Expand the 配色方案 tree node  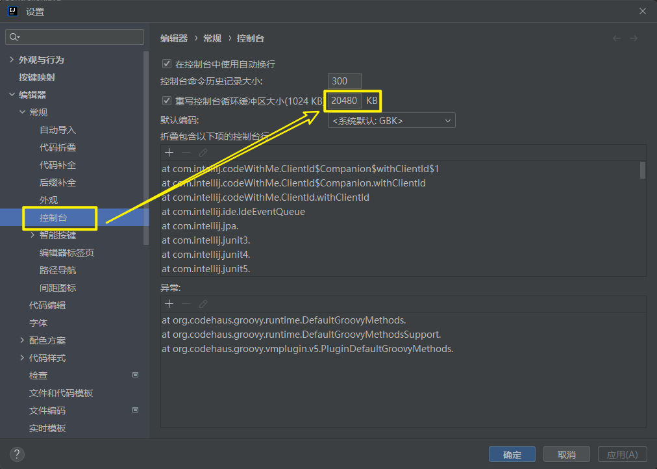pos(22,340)
